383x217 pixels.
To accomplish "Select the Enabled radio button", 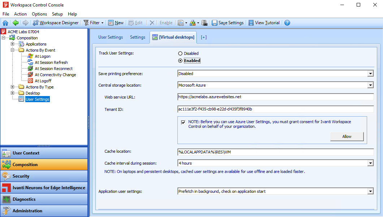I will 180,61.
